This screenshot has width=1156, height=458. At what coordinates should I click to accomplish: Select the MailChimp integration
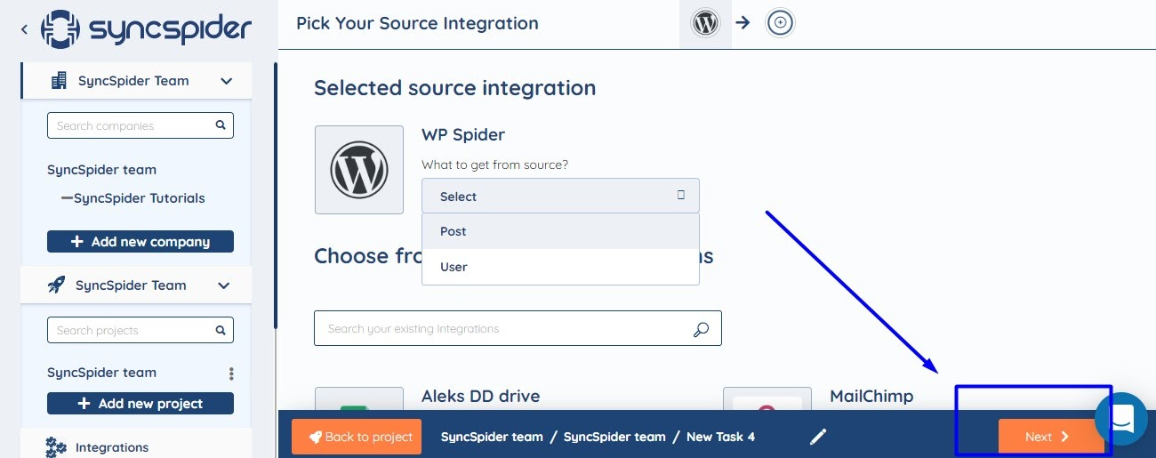[871, 397]
